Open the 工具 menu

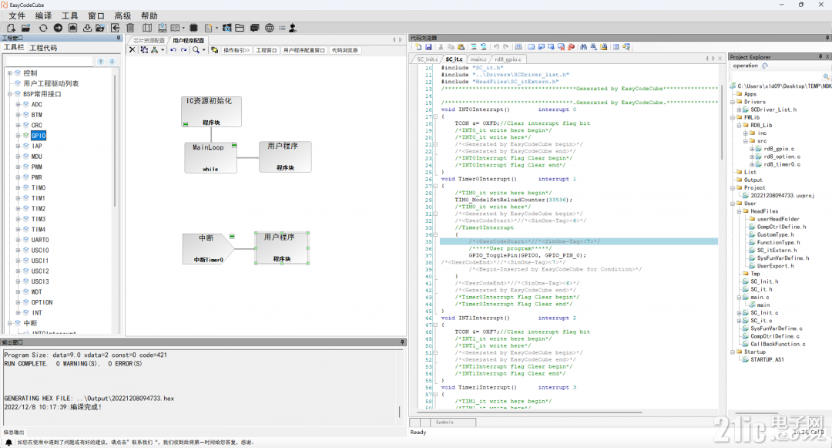tap(69, 16)
